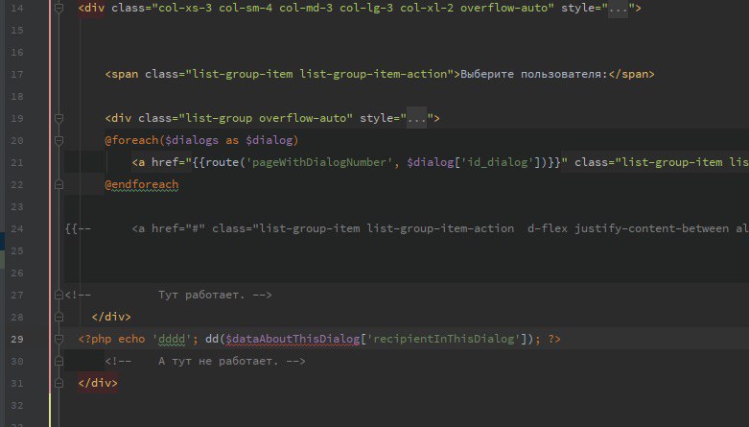
Task: Click the 'overflow-auto' class on line 14
Action: click(503, 8)
